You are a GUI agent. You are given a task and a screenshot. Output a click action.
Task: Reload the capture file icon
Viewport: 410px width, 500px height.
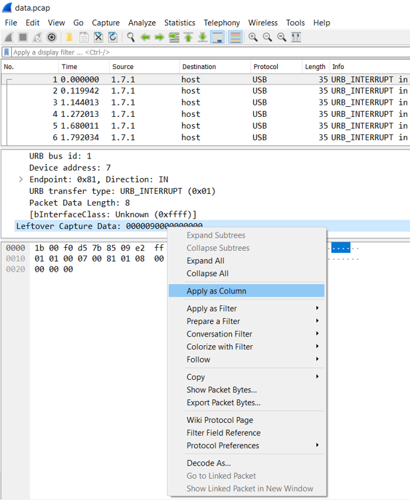coord(113,37)
